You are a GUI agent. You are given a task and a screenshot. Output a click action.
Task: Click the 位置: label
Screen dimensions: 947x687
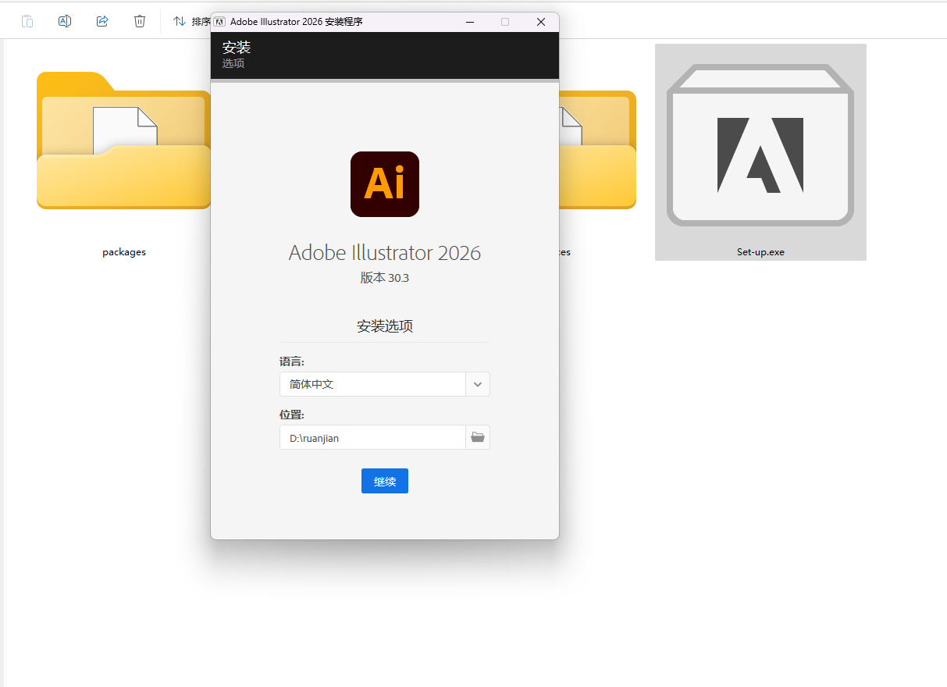(x=292, y=415)
